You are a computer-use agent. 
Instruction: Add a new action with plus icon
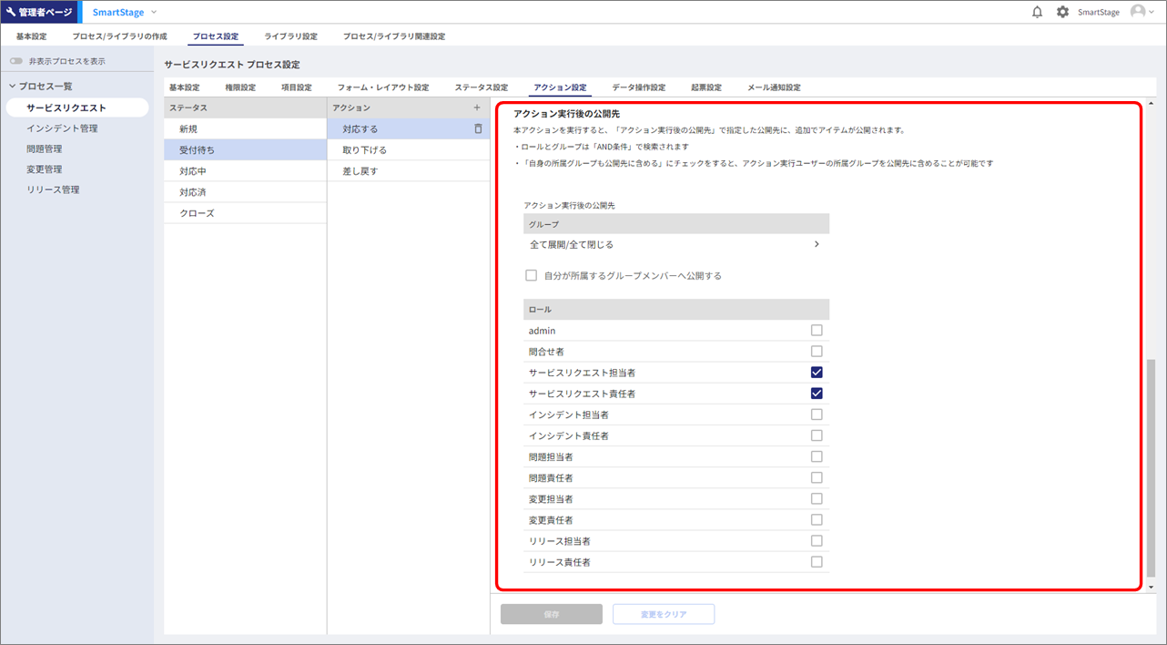coord(477,107)
